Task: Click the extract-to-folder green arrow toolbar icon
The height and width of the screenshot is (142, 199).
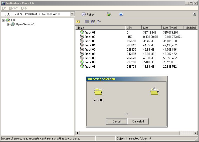Action: pos(109,14)
